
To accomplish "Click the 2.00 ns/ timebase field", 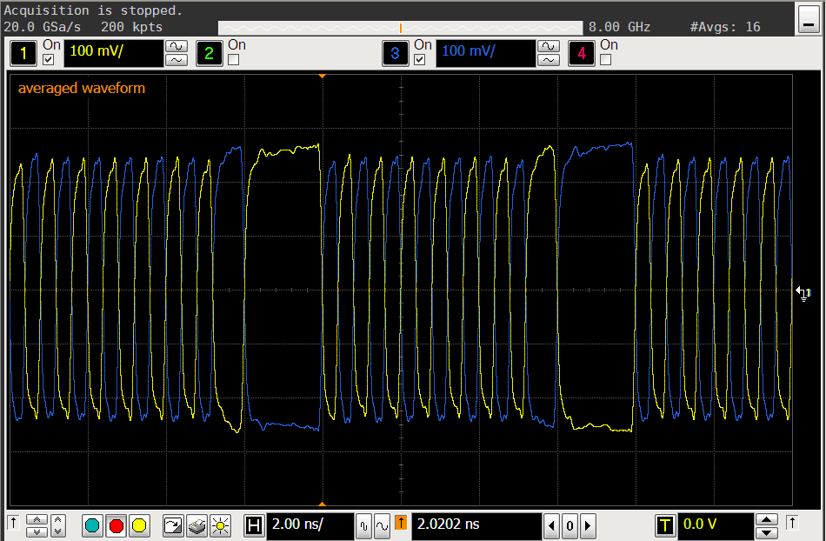I will coord(310,525).
